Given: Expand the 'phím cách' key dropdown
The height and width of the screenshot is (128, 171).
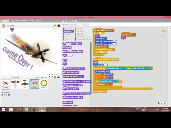Looking at the screenshot, I should tap(112, 30).
